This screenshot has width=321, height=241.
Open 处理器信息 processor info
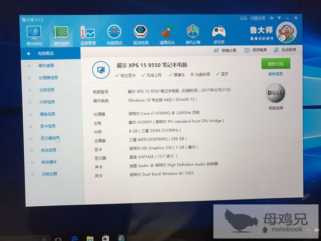[x=48, y=78]
